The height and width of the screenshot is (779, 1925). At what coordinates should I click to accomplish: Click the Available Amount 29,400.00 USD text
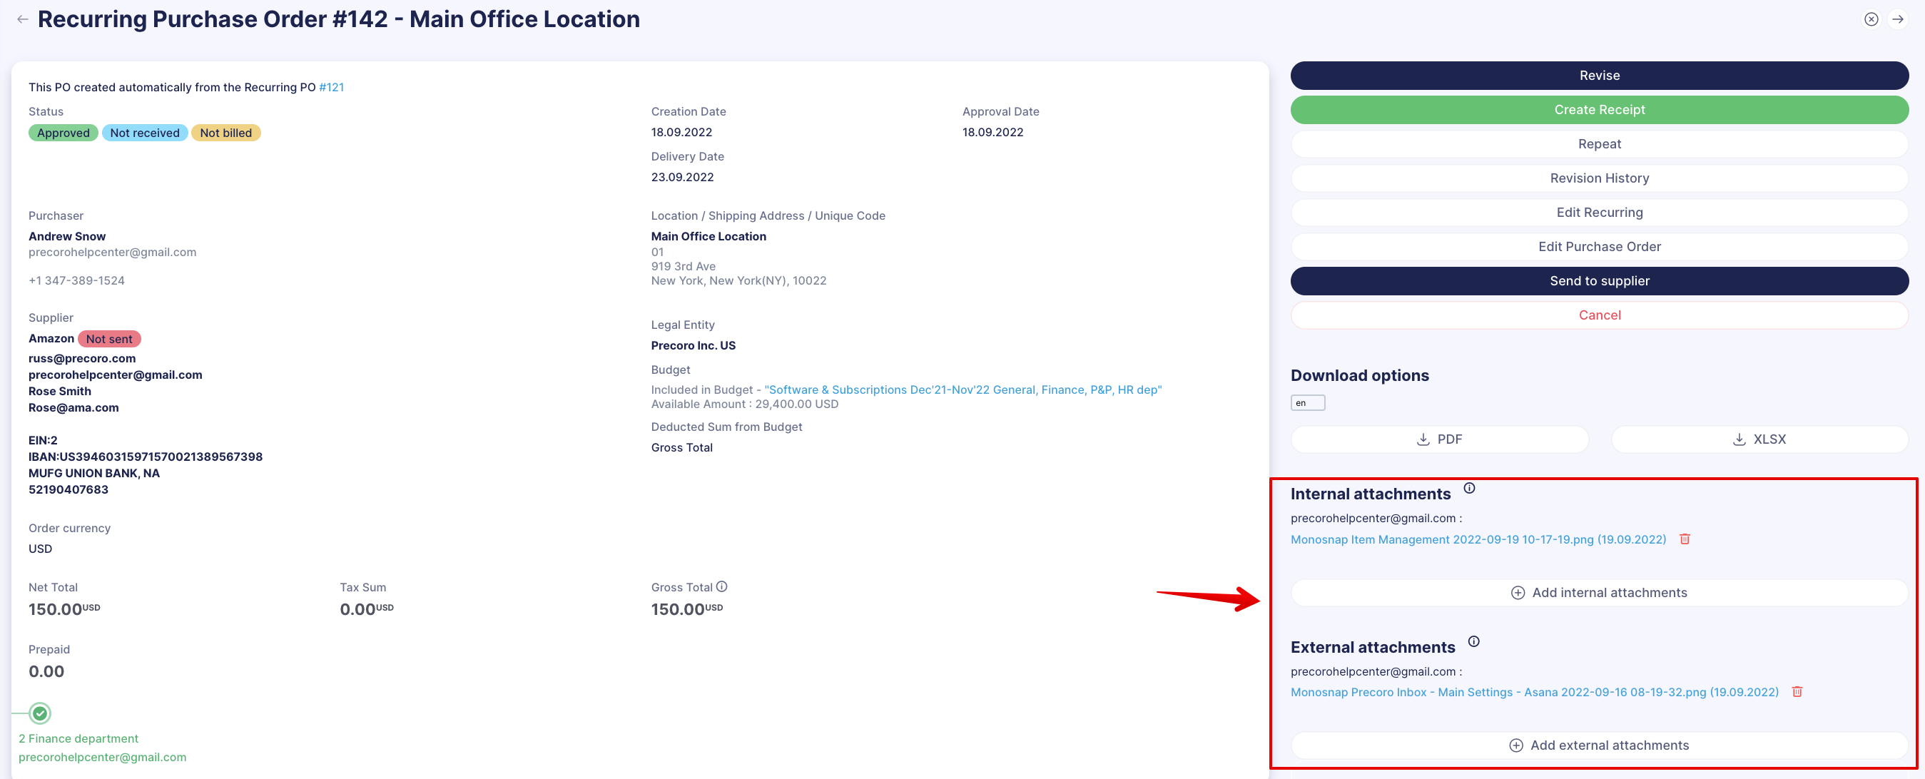coord(744,404)
